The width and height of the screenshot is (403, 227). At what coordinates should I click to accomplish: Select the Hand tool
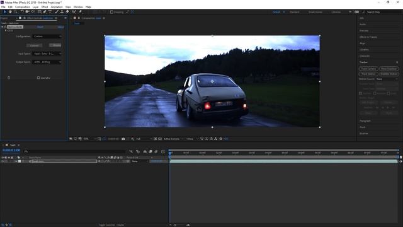click(10, 12)
